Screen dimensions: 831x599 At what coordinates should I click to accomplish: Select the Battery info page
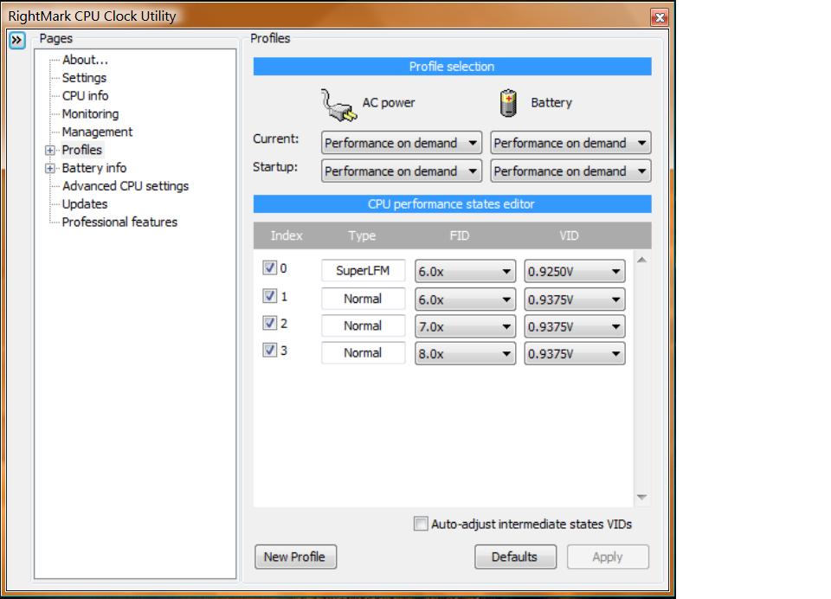coord(93,168)
